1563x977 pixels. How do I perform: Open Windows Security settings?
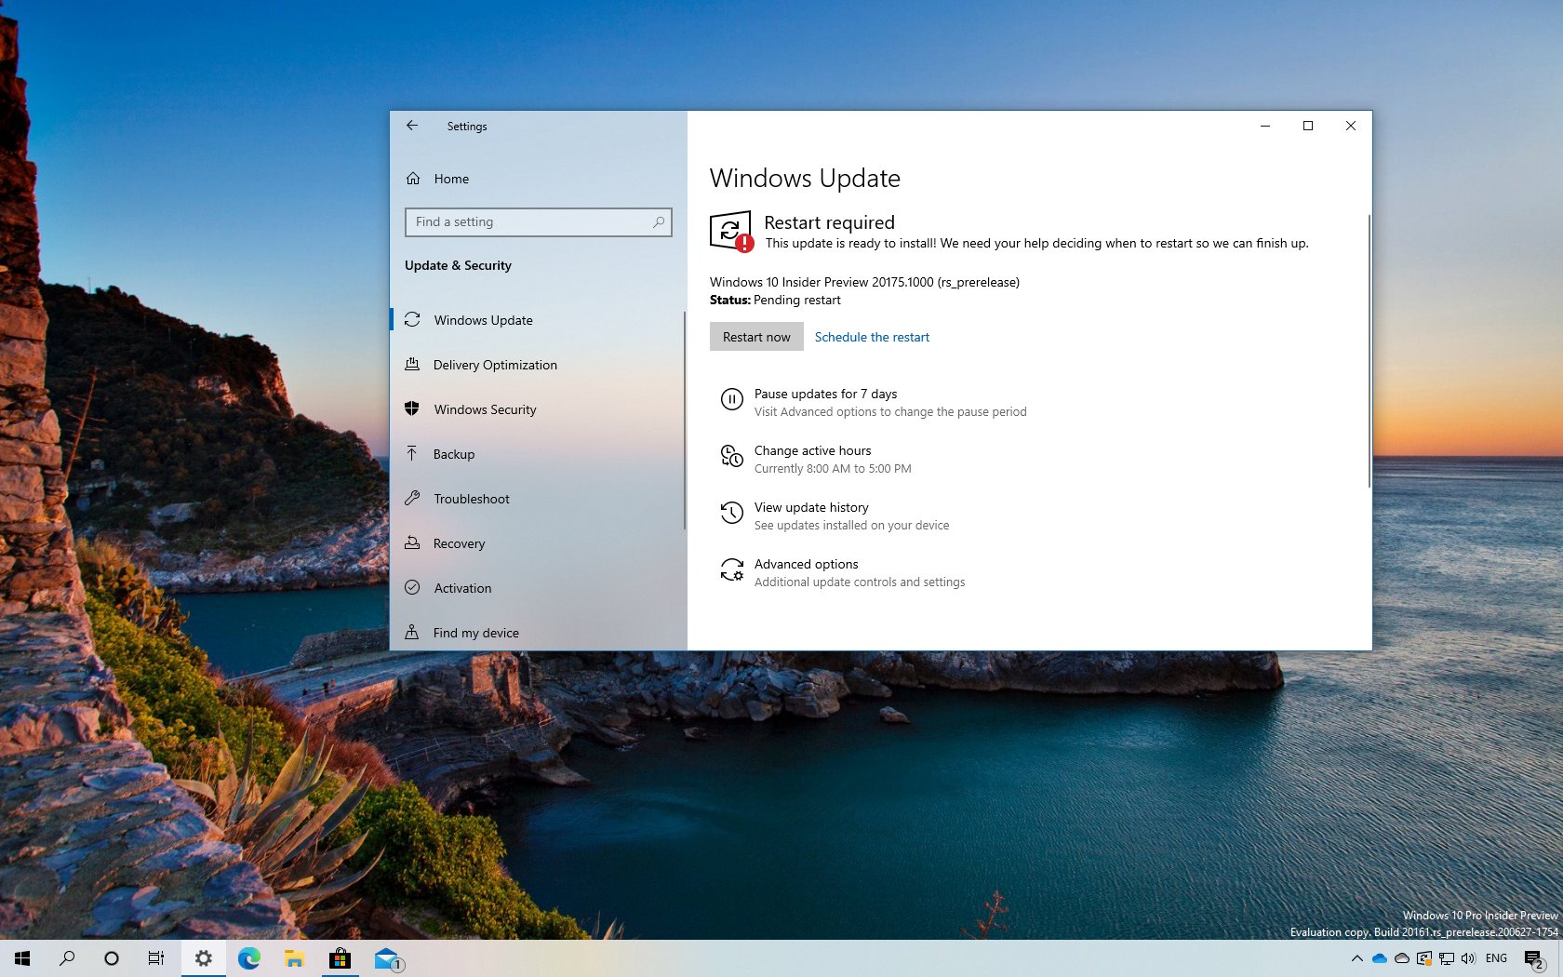[x=485, y=409]
